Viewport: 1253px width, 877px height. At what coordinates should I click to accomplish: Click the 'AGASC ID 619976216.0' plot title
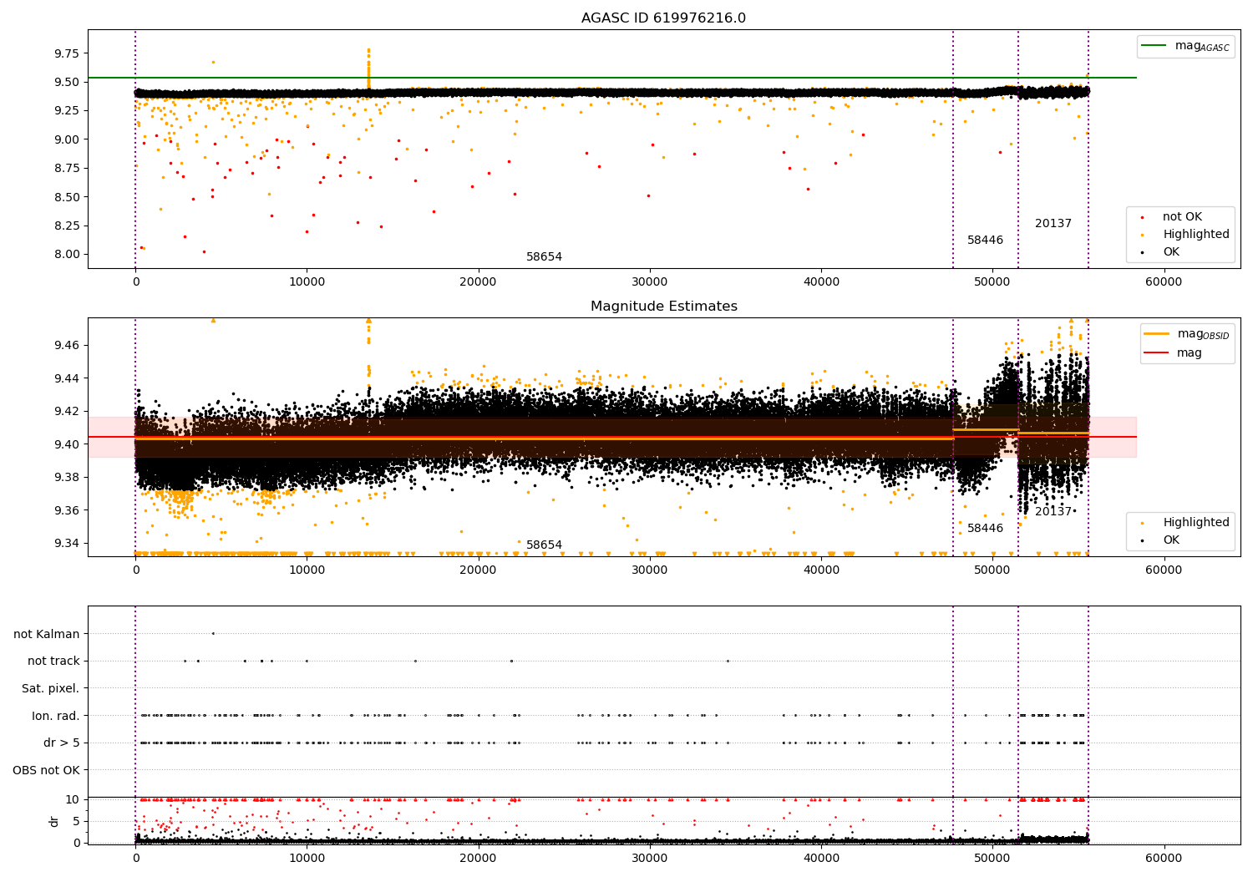coord(663,18)
